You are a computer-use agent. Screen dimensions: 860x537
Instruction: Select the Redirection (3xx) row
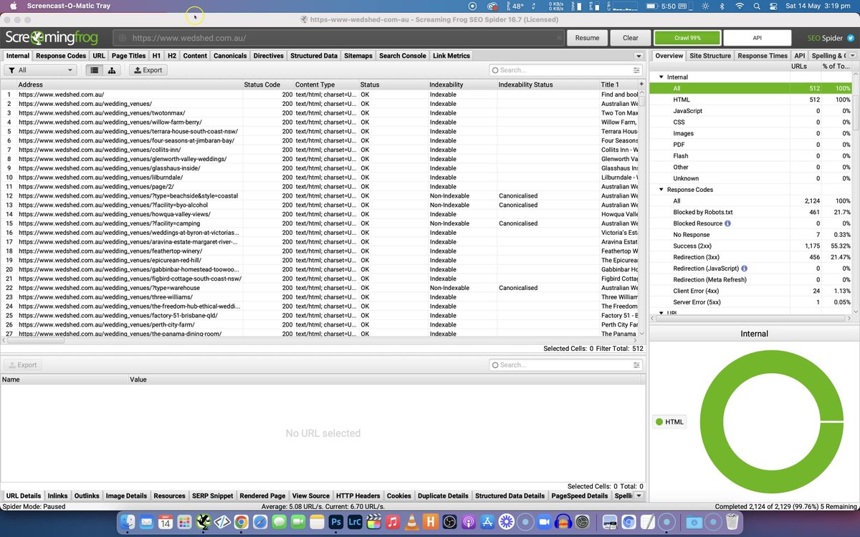[x=752, y=257]
